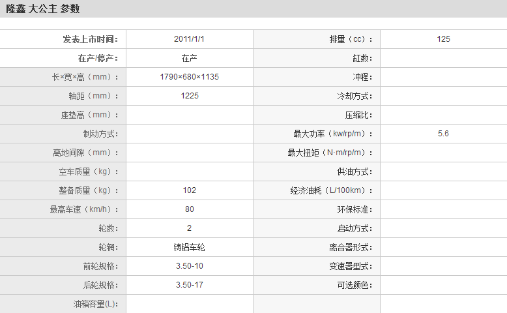The width and height of the screenshot is (507, 313).
Task: Select the 可选颜色 label cell
Action: coord(354,285)
